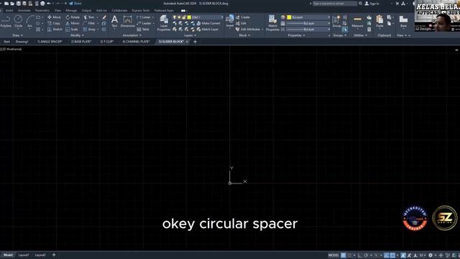
Task: Switch to Layout1 tab
Action: (24, 255)
